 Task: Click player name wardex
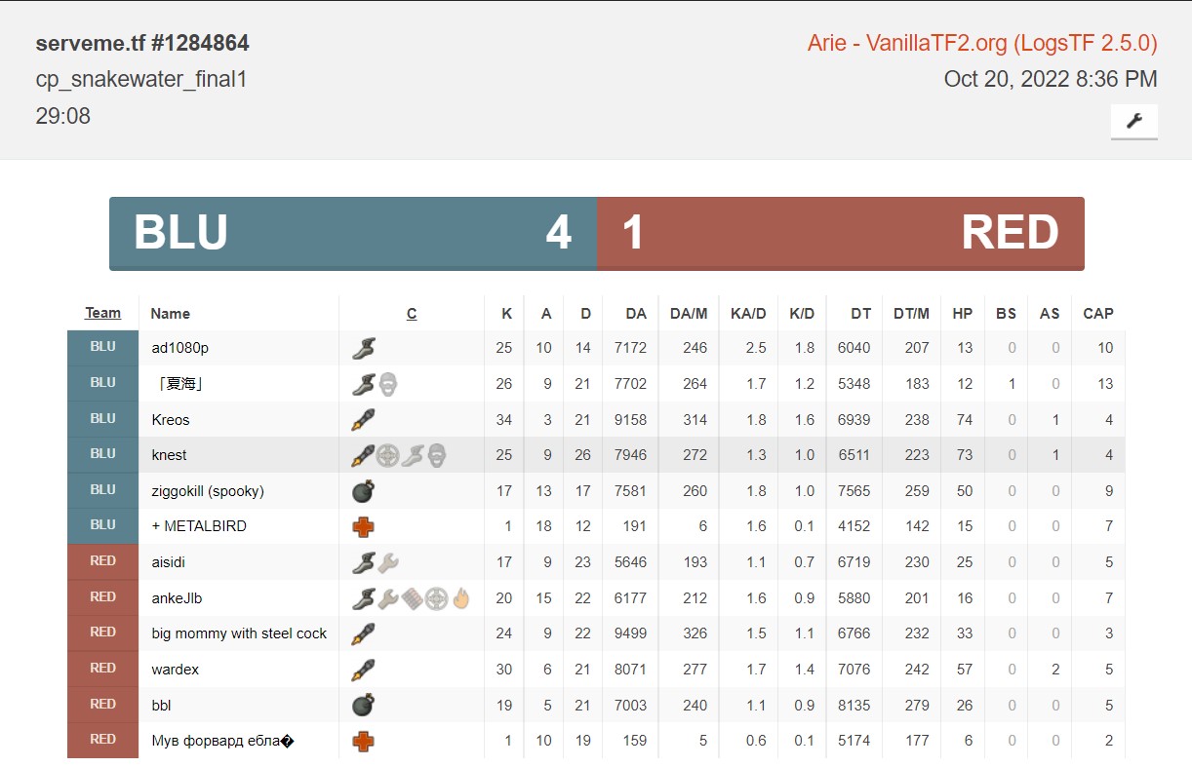tap(176, 670)
